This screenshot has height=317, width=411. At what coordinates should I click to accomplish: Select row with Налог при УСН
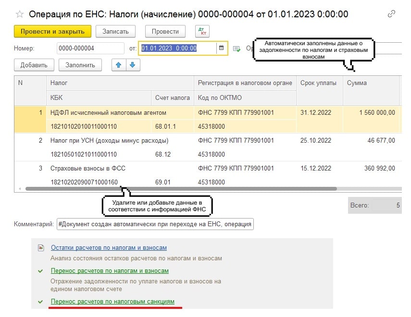[x=109, y=141]
